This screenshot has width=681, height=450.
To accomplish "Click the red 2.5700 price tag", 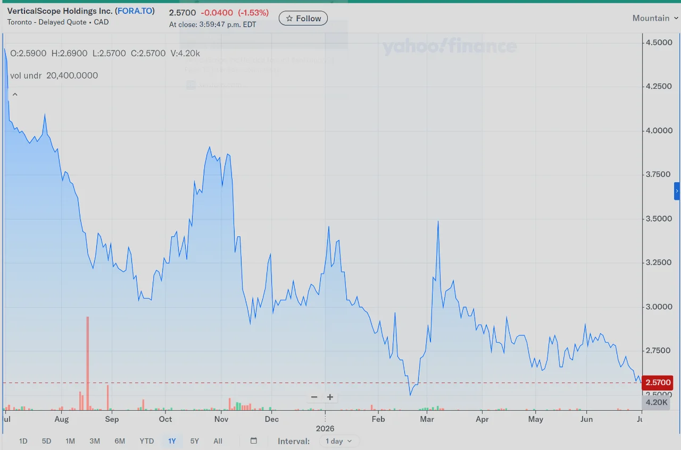I will point(658,383).
